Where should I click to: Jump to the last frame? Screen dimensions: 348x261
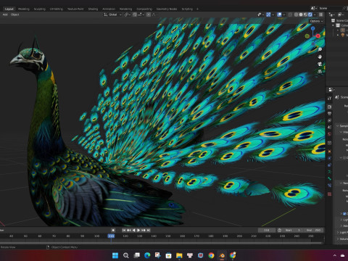click(149, 230)
